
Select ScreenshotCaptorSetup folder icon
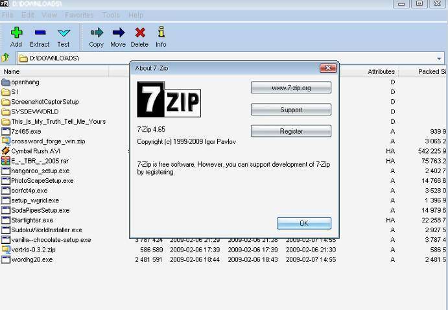coord(6,102)
